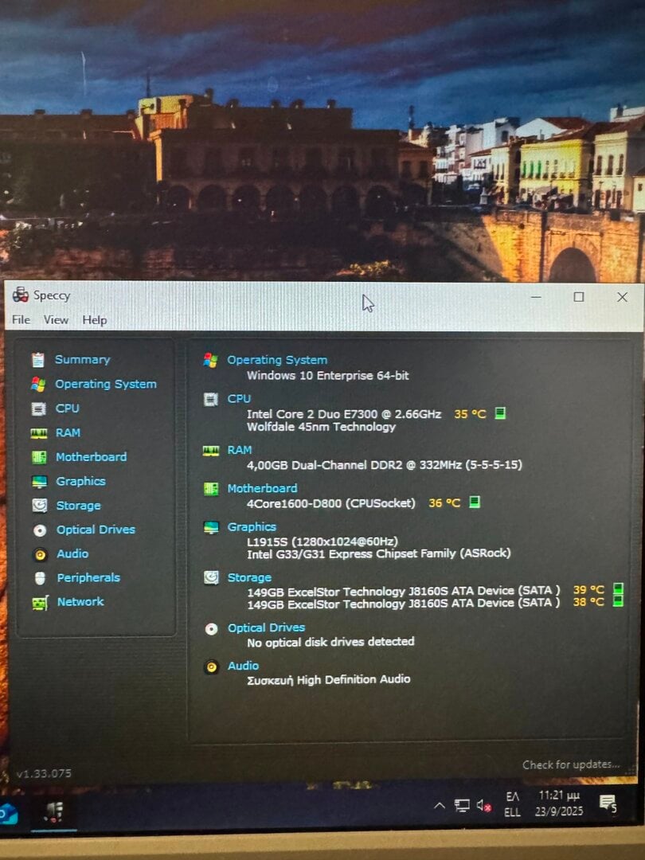
Task: Open the ELL language input indicator
Action: (512, 804)
